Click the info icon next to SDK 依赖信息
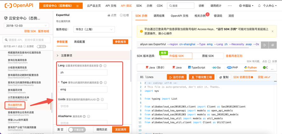Screen dimensions: 282x134 (x=252, y=77)
